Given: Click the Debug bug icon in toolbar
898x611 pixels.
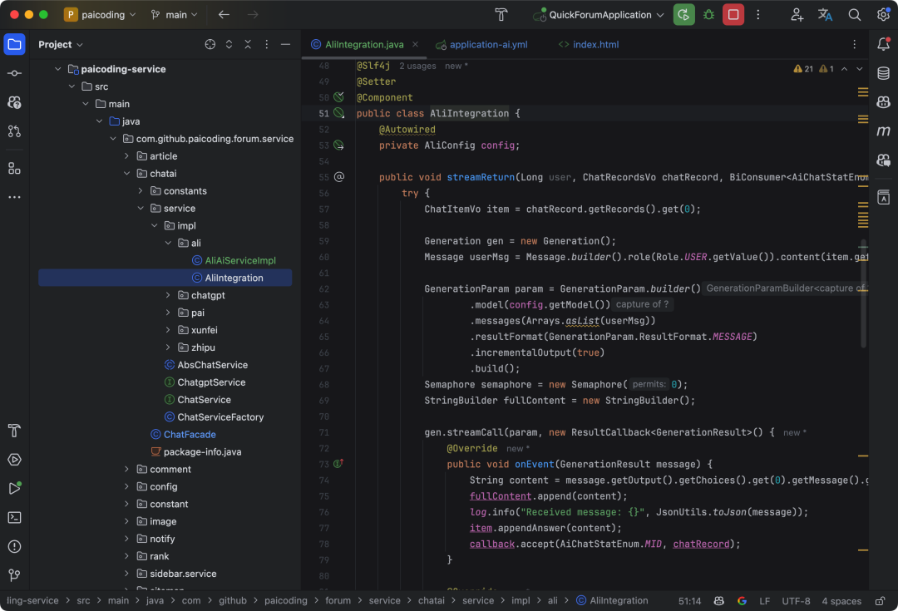Looking at the screenshot, I should coord(708,15).
